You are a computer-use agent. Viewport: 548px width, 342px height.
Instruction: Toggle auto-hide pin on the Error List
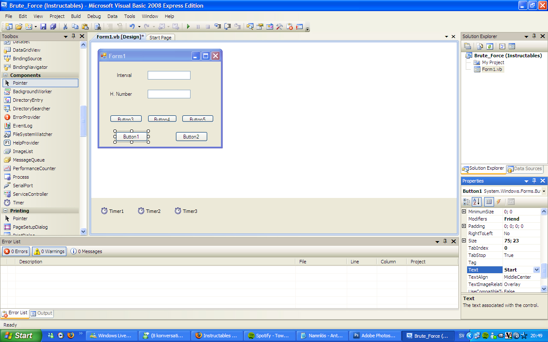445,242
